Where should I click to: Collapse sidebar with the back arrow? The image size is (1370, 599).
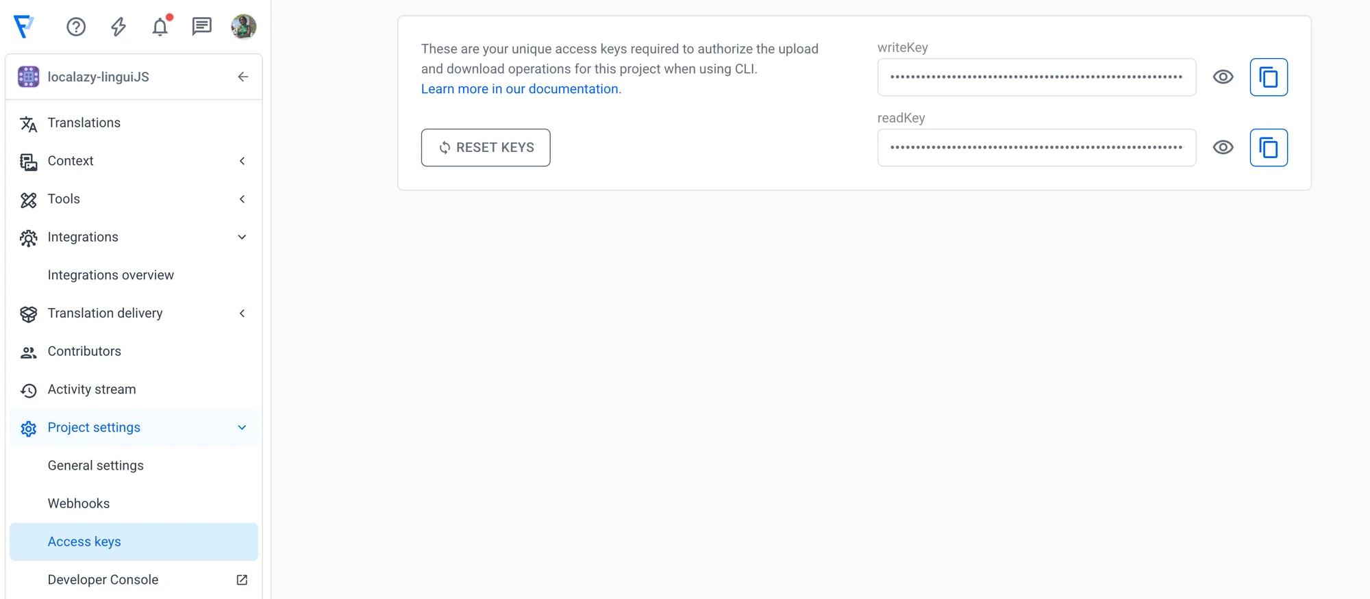point(242,77)
